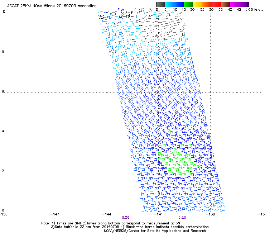Viewport: 265px width, 233px height.
Task: Click the legend label '25'
Action: (x=202, y=10)
